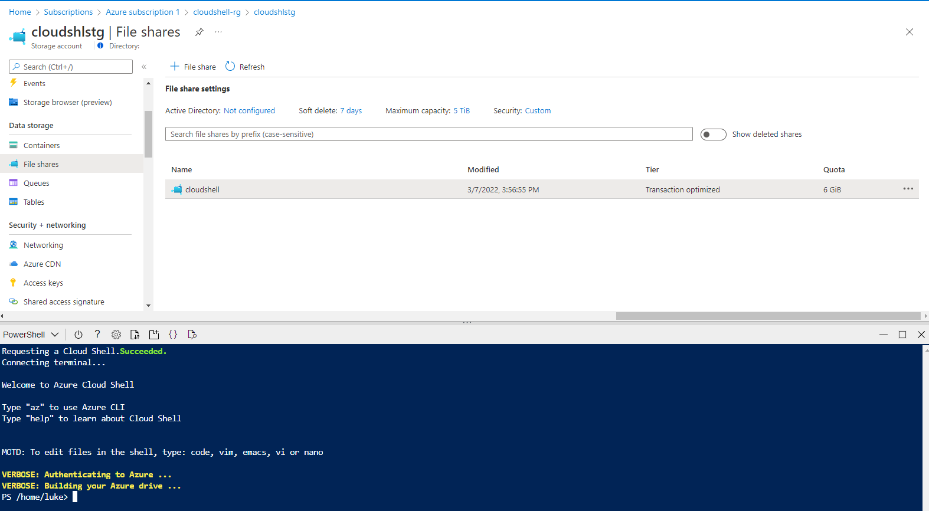The height and width of the screenshot is (511, 929).
Task: Click the Transaction optimized tier cell
Action: 682,189
